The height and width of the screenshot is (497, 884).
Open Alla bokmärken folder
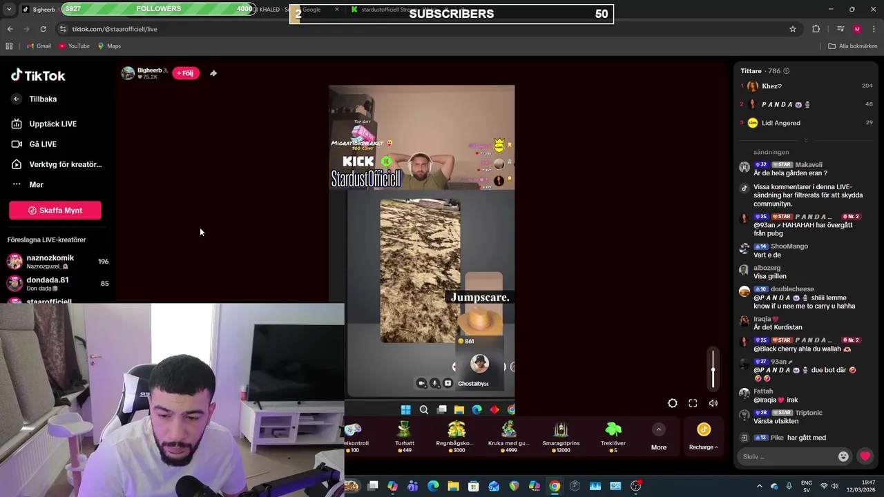coord(853,46)
